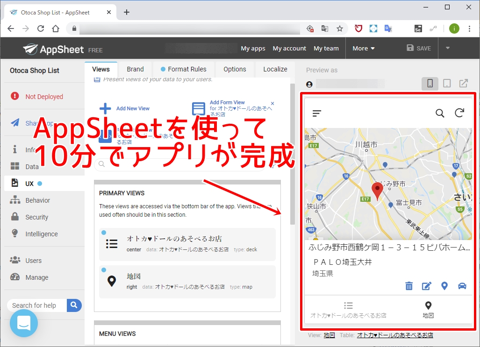Click the edit pencil icon in preview
This screenshot has width=480, height=347.
click(427, 286)
